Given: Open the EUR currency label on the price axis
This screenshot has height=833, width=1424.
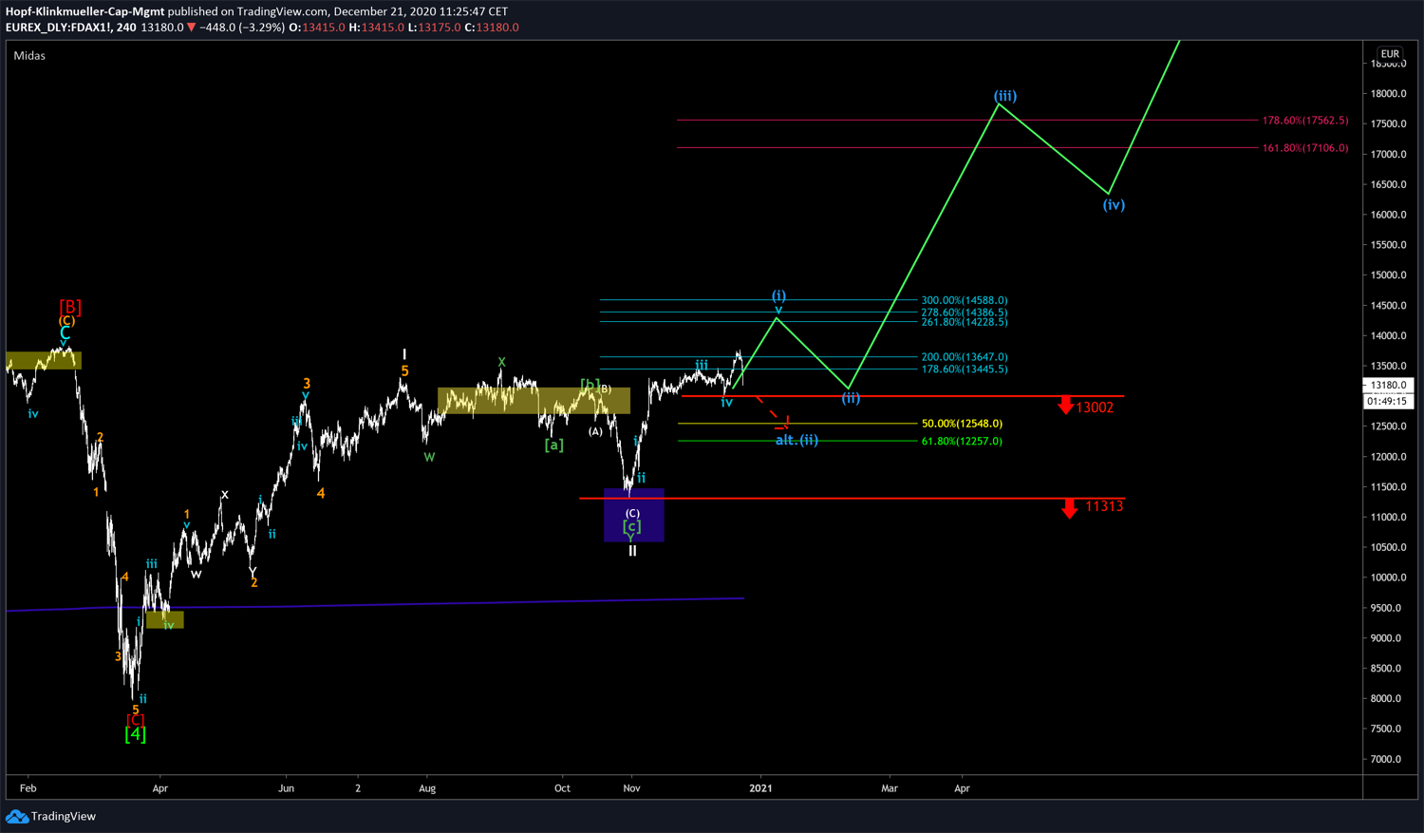Looking at the screenshot, I should 1390,54.
